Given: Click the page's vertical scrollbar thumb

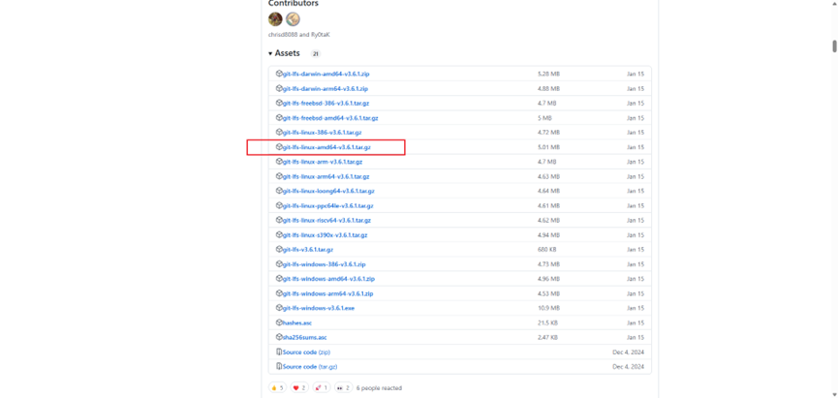Looking at the screenshot, I should 834,46.
